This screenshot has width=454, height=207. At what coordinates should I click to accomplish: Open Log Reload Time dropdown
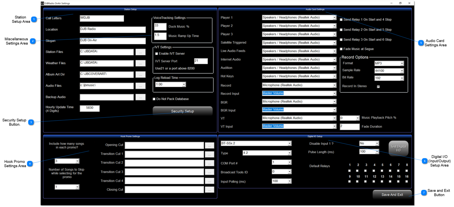[184, 85]
